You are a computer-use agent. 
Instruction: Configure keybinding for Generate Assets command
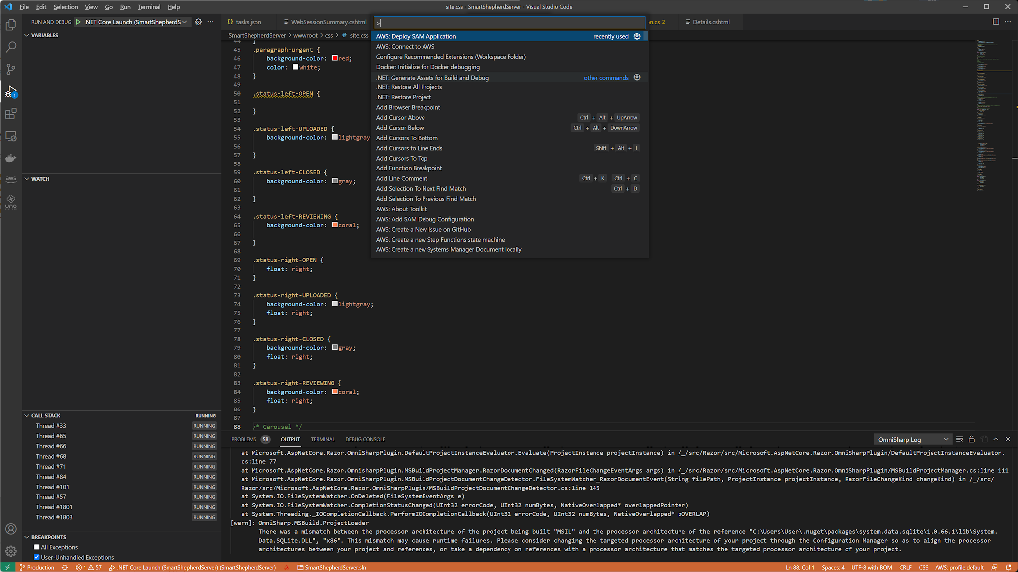tap(637, 77)
